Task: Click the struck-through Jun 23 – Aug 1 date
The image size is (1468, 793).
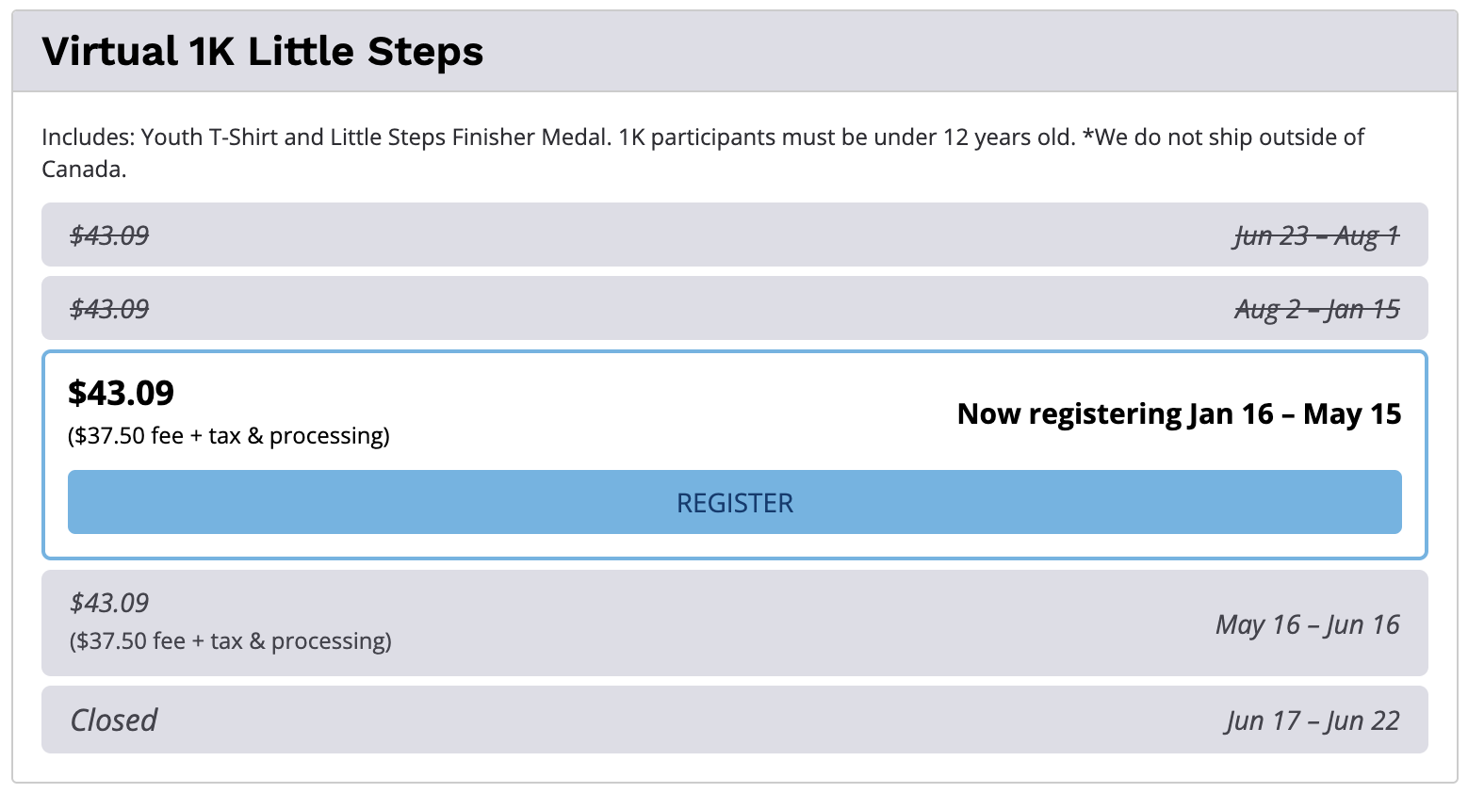Action: [1317, 235]
